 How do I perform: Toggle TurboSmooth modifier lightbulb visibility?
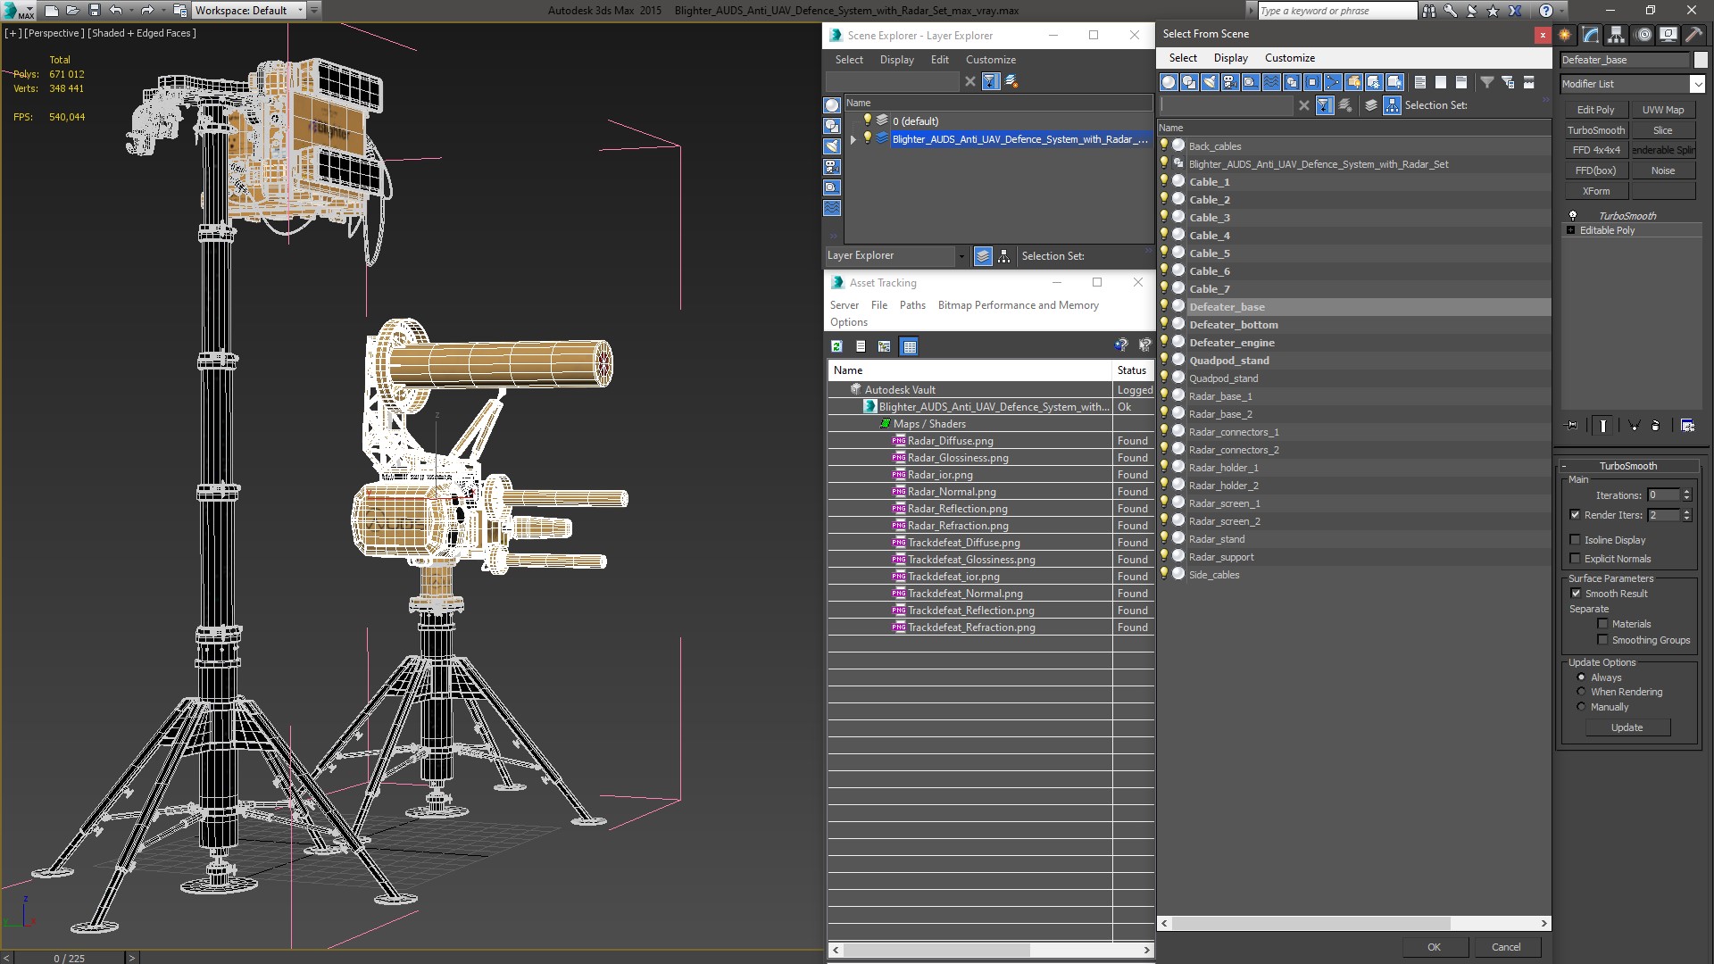(x=1573, y=216)
